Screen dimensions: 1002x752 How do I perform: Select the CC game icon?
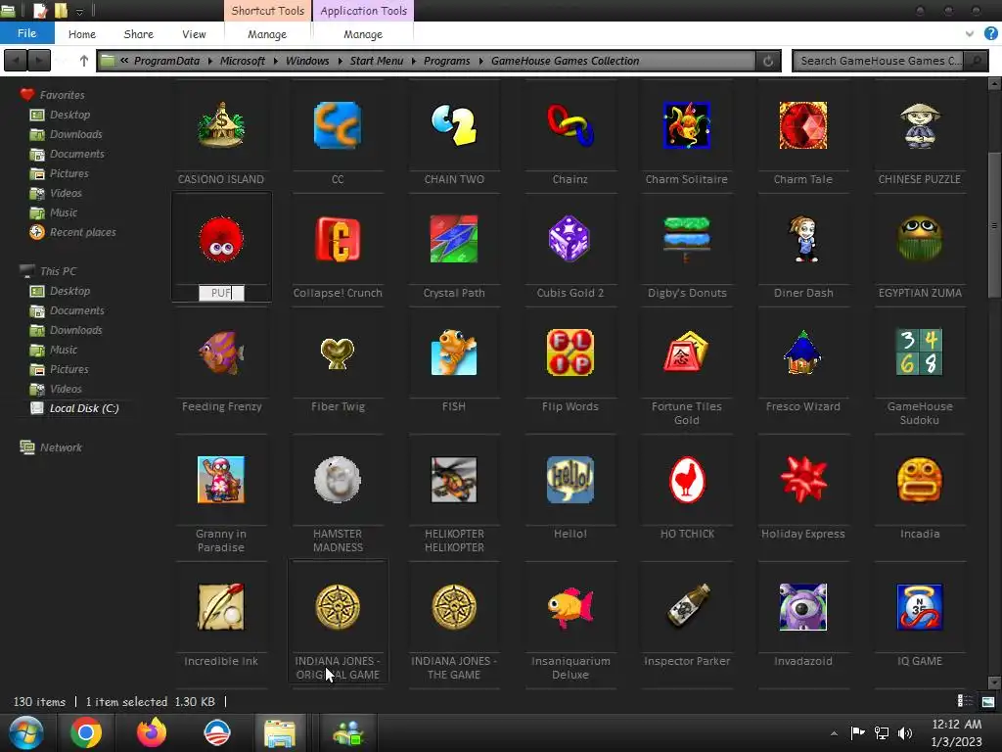point(338,125)
